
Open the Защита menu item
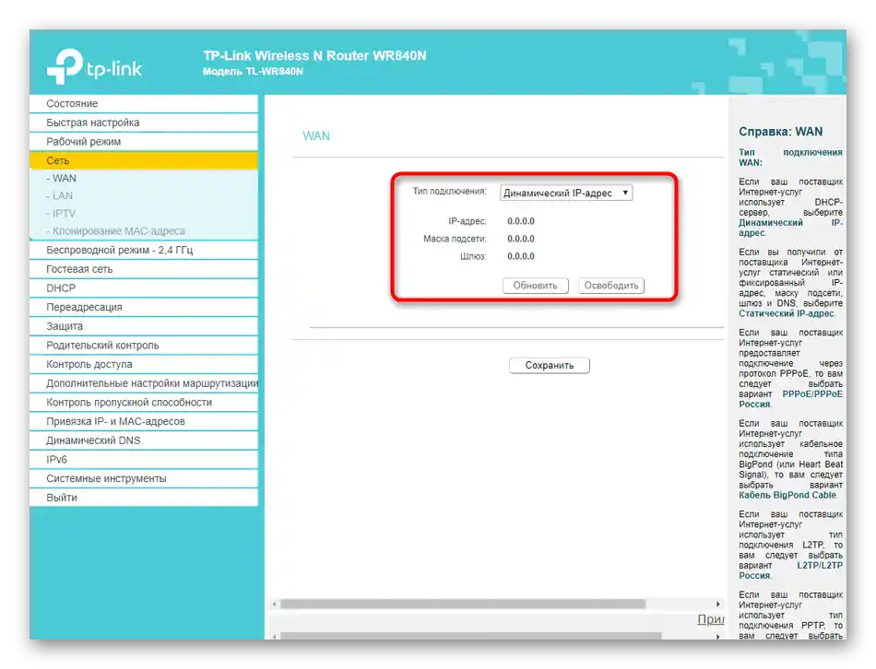point(144,325)
